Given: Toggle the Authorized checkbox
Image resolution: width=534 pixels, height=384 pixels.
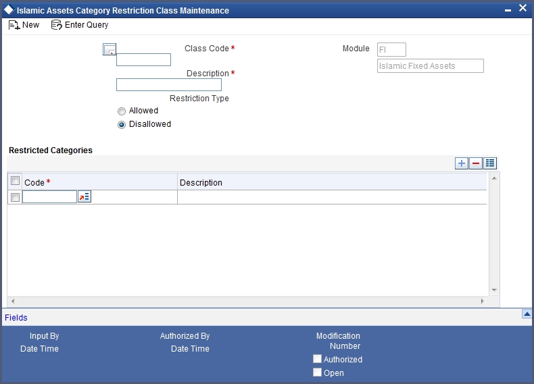Looking at the screenshot, I should [x=317, y=359].
